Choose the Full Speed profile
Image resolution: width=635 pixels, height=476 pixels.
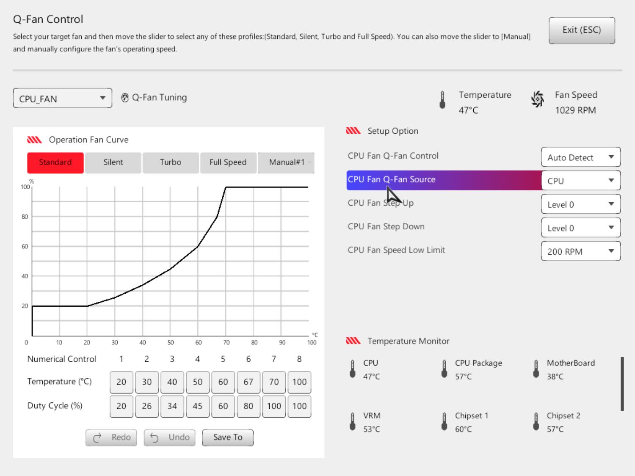pos(228,162)
